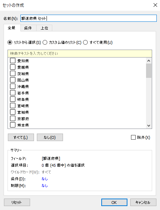Click the キャンセル button
This screenshot has height=210, width=160.
click(x=143, y=202)
